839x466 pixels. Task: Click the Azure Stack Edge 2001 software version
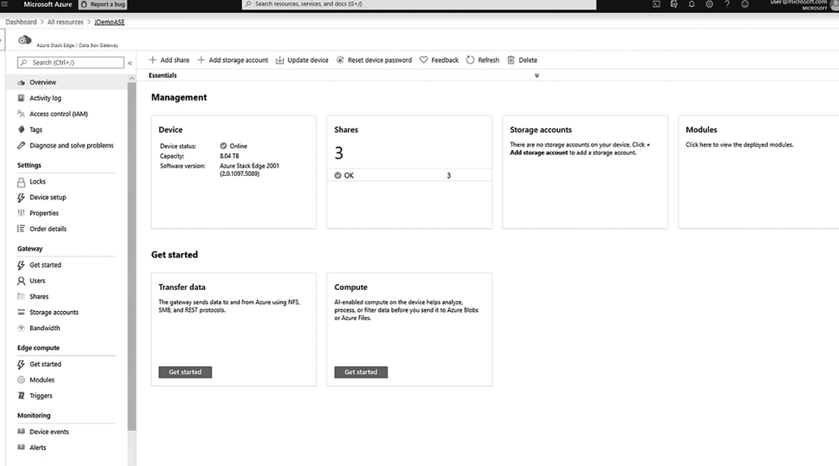(249, 169)
